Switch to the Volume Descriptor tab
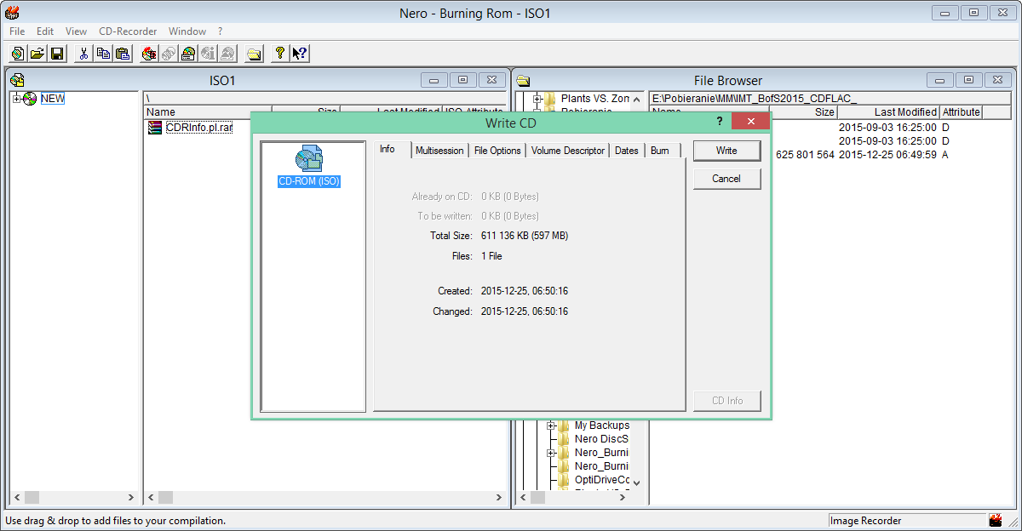Viewport: 1022px width, 531px height. (x=568, y=151)
